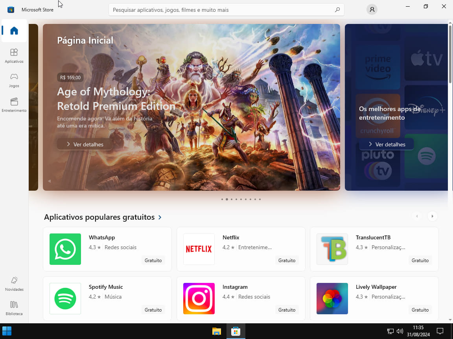Expand the Aplicativos populares gratuitos chevron
This screenshot has height=339, width=453.
click(x=160, y=217)
